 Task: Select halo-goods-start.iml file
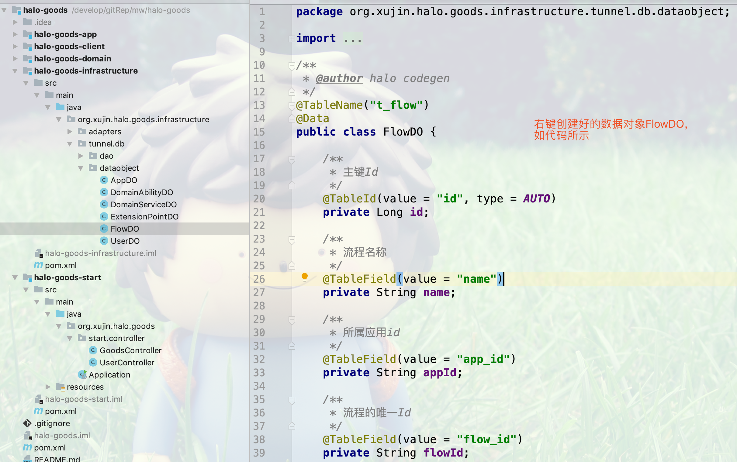(x=83, y=399)
